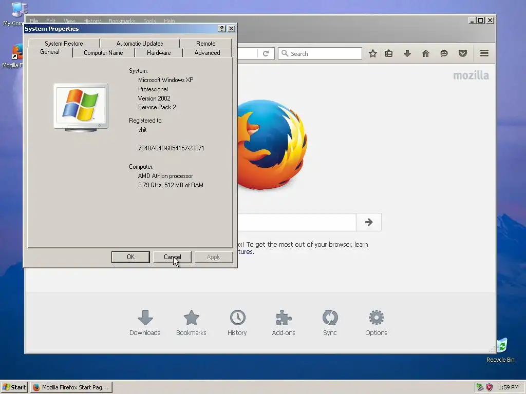Click the start page search box
The width and height of the screenshot is (526, 394).
[297, 222]
